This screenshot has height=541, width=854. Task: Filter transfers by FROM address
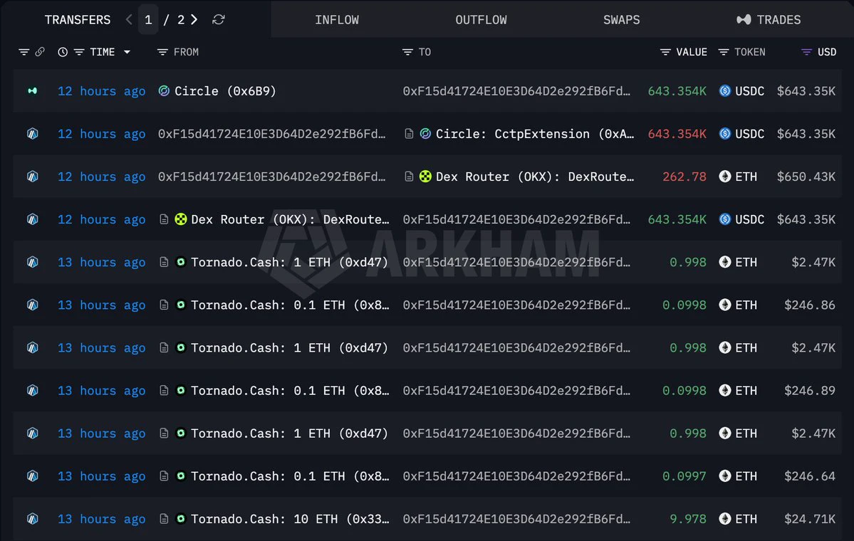pos(162,52)
